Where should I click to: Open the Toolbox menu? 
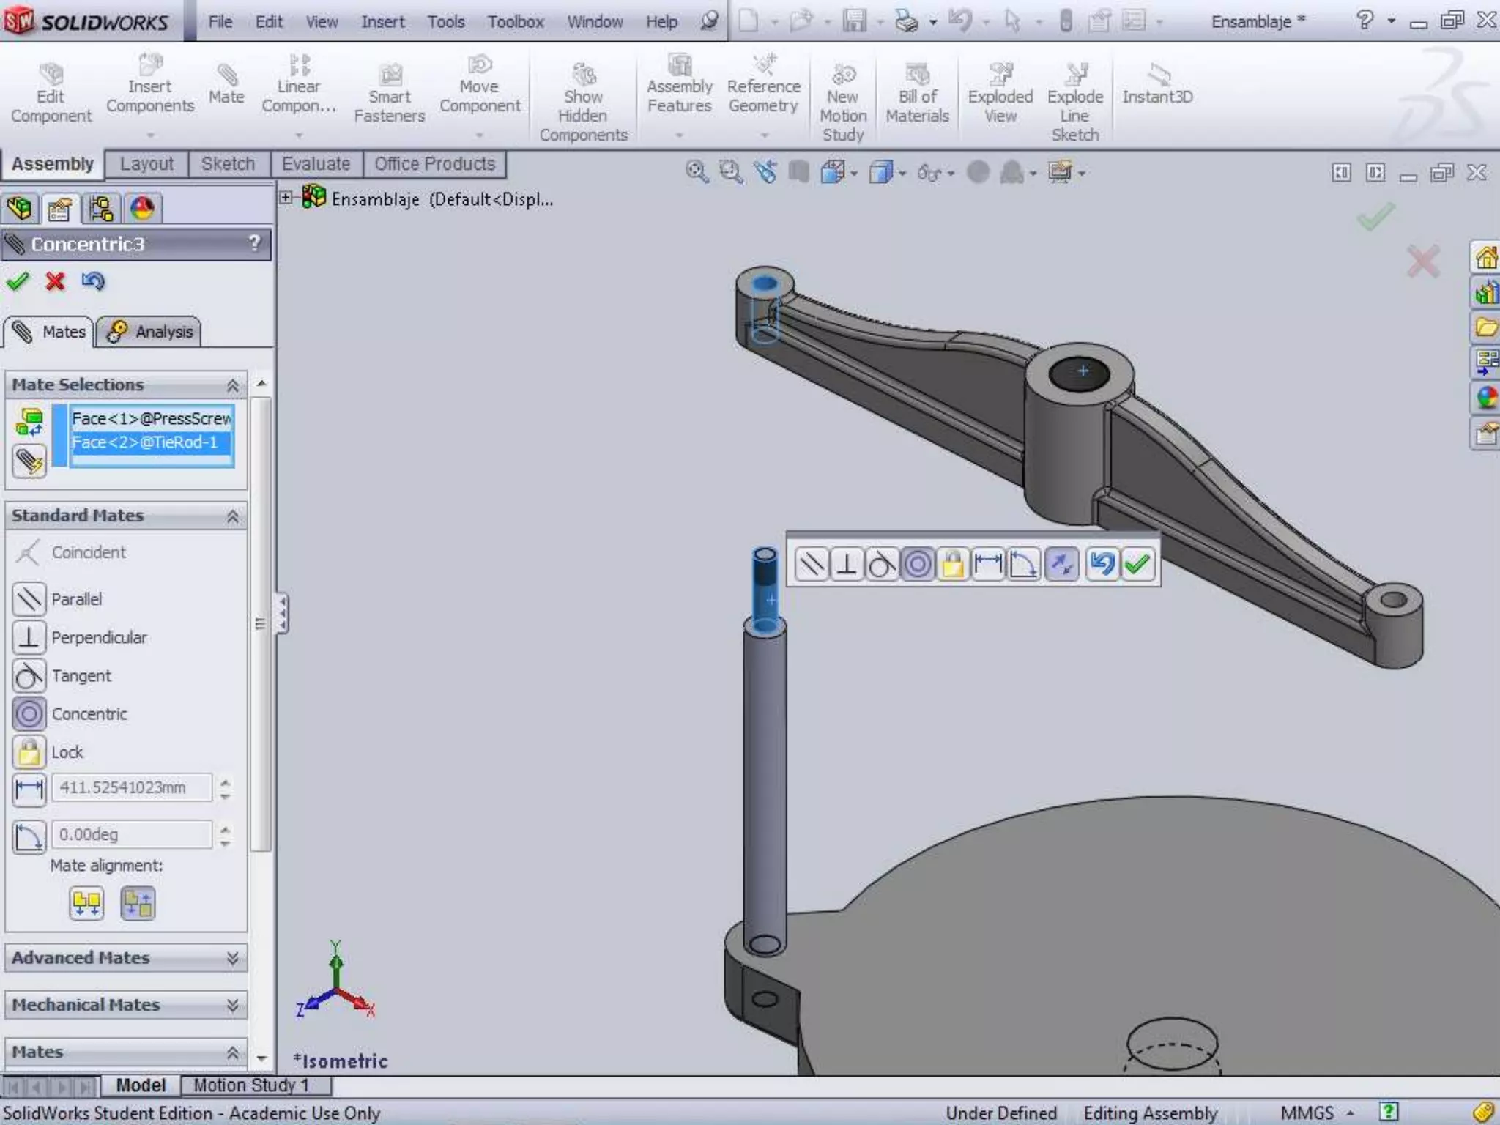point(516,22)
